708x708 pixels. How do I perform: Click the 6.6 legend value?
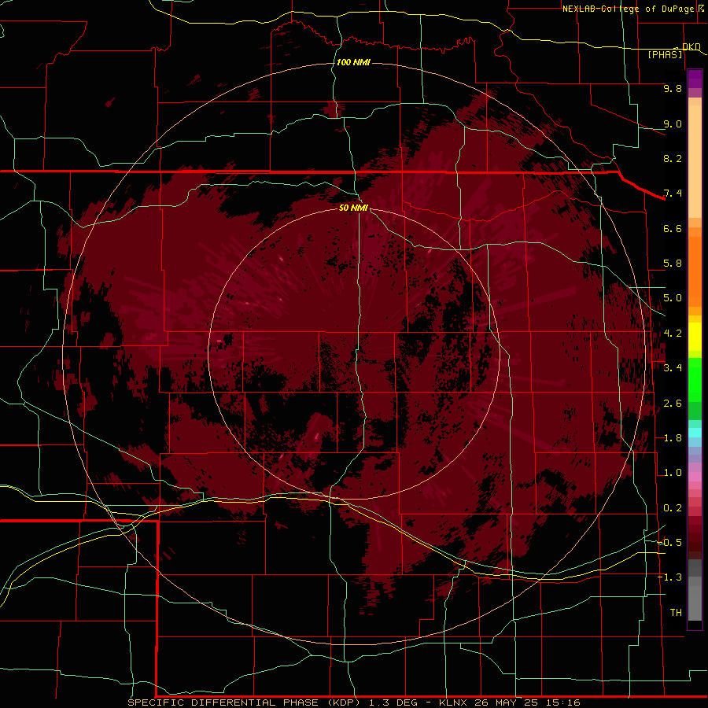673,228
